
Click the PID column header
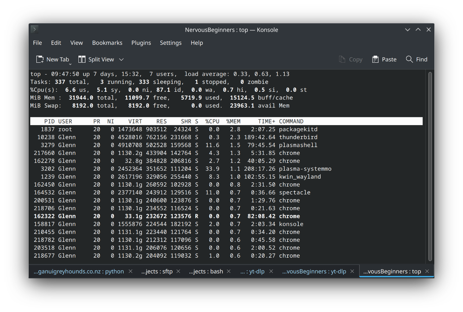point(49,121)
